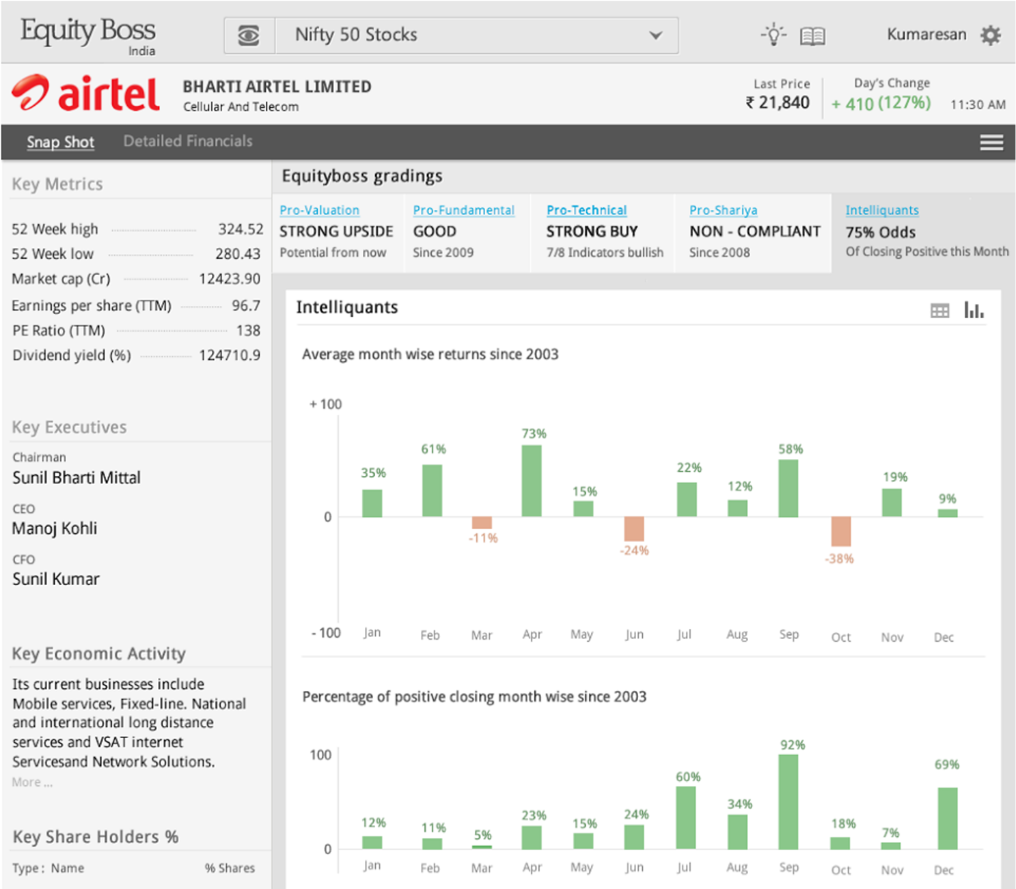Click the Earnings per share value 96.7
The width and height of the screenshot is (1016, 889).
pos(246,305)
